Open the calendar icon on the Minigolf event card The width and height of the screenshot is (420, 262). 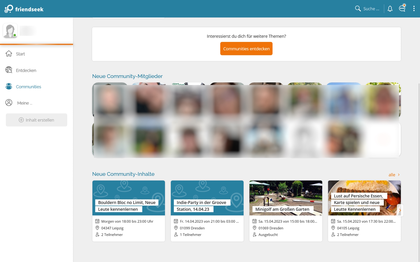(254, 221)
